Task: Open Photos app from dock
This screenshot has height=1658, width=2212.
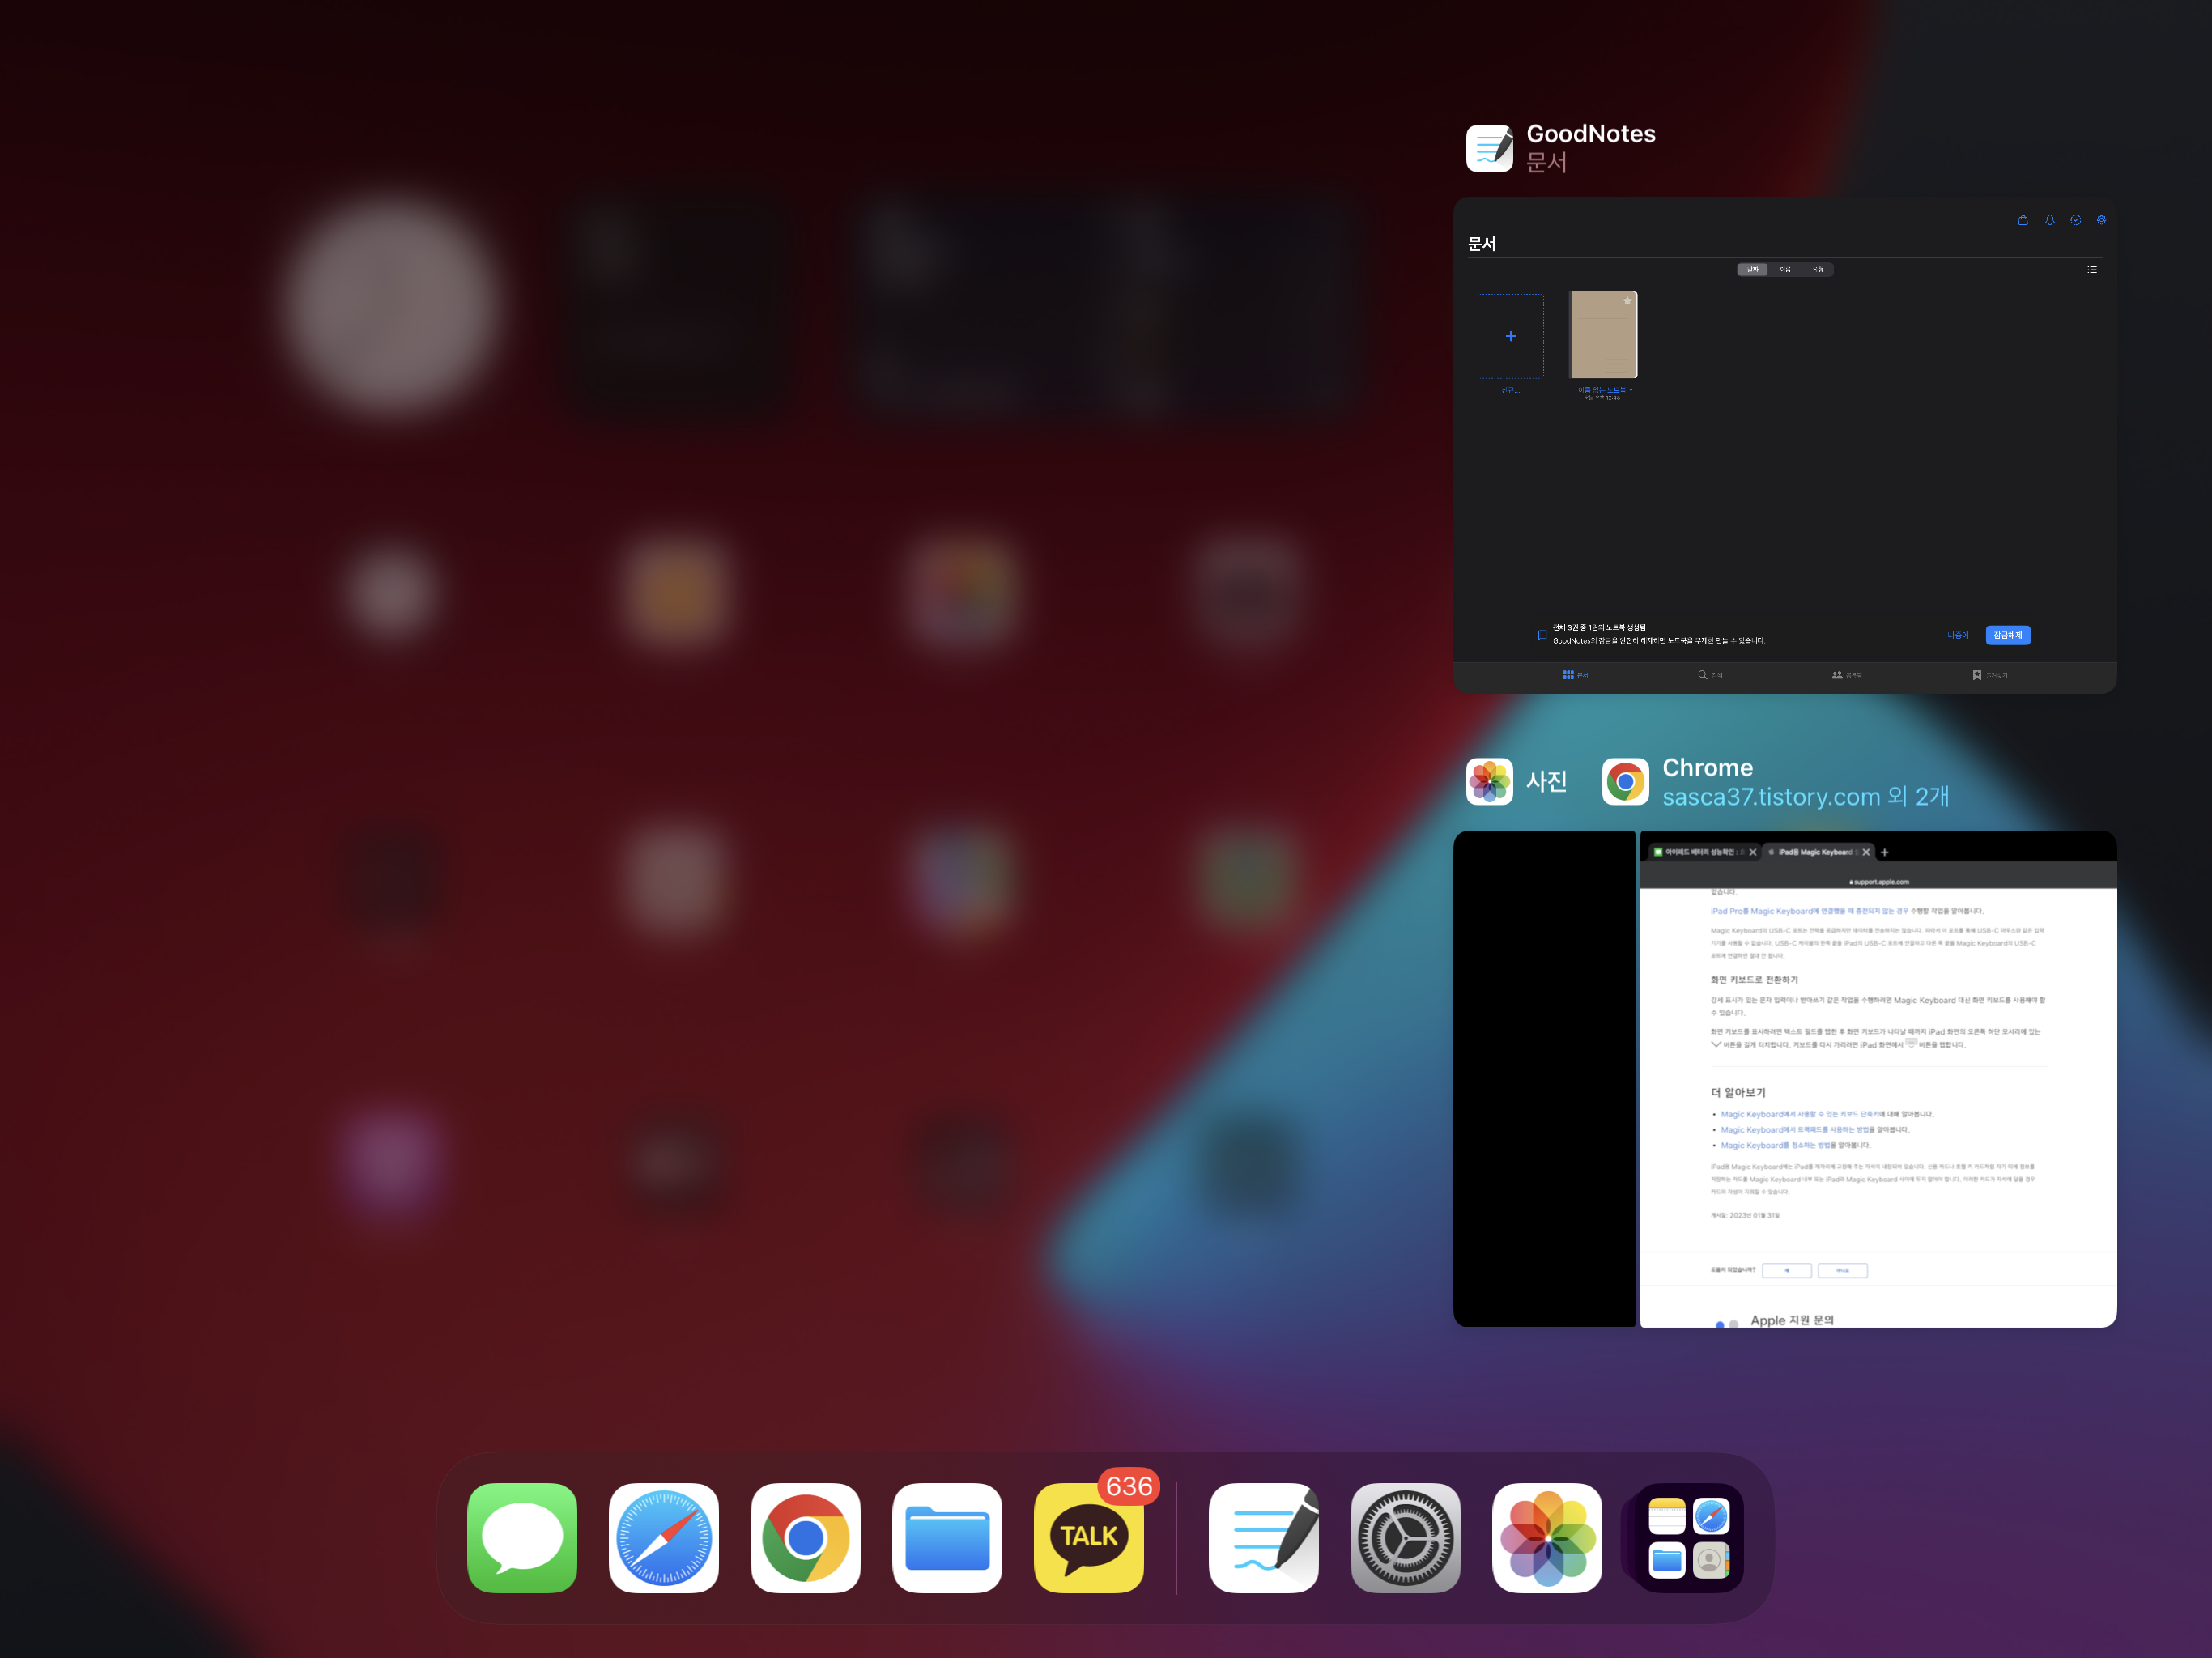Action: tap(1546, 1537)
